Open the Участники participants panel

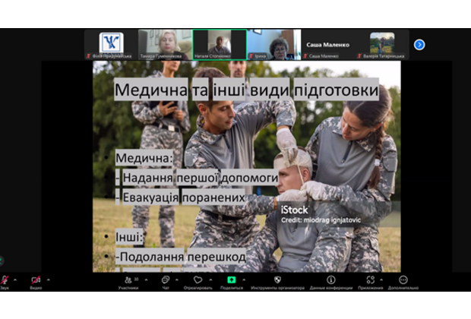(x=128, y=283)
